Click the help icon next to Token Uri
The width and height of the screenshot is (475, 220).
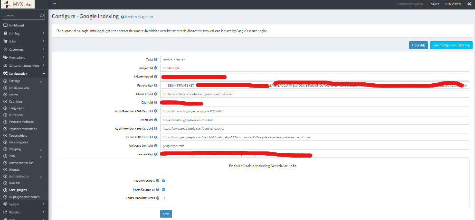pos(156,120)
